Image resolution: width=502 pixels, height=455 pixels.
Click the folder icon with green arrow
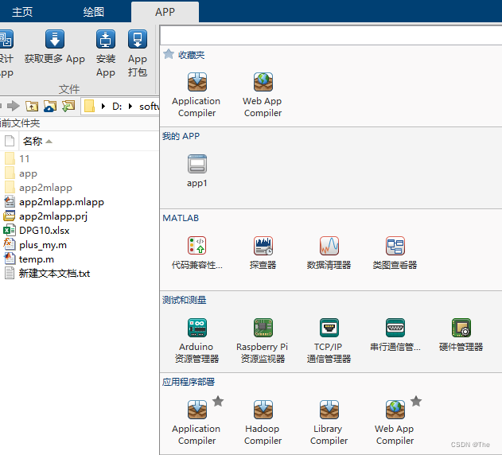pos(68,106)
